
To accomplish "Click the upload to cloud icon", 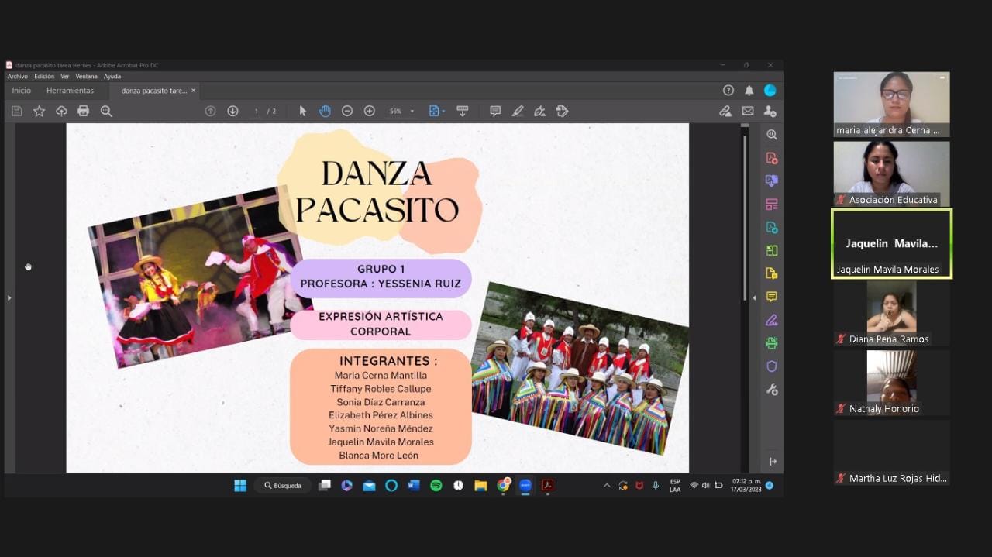I will coord(61,111).
